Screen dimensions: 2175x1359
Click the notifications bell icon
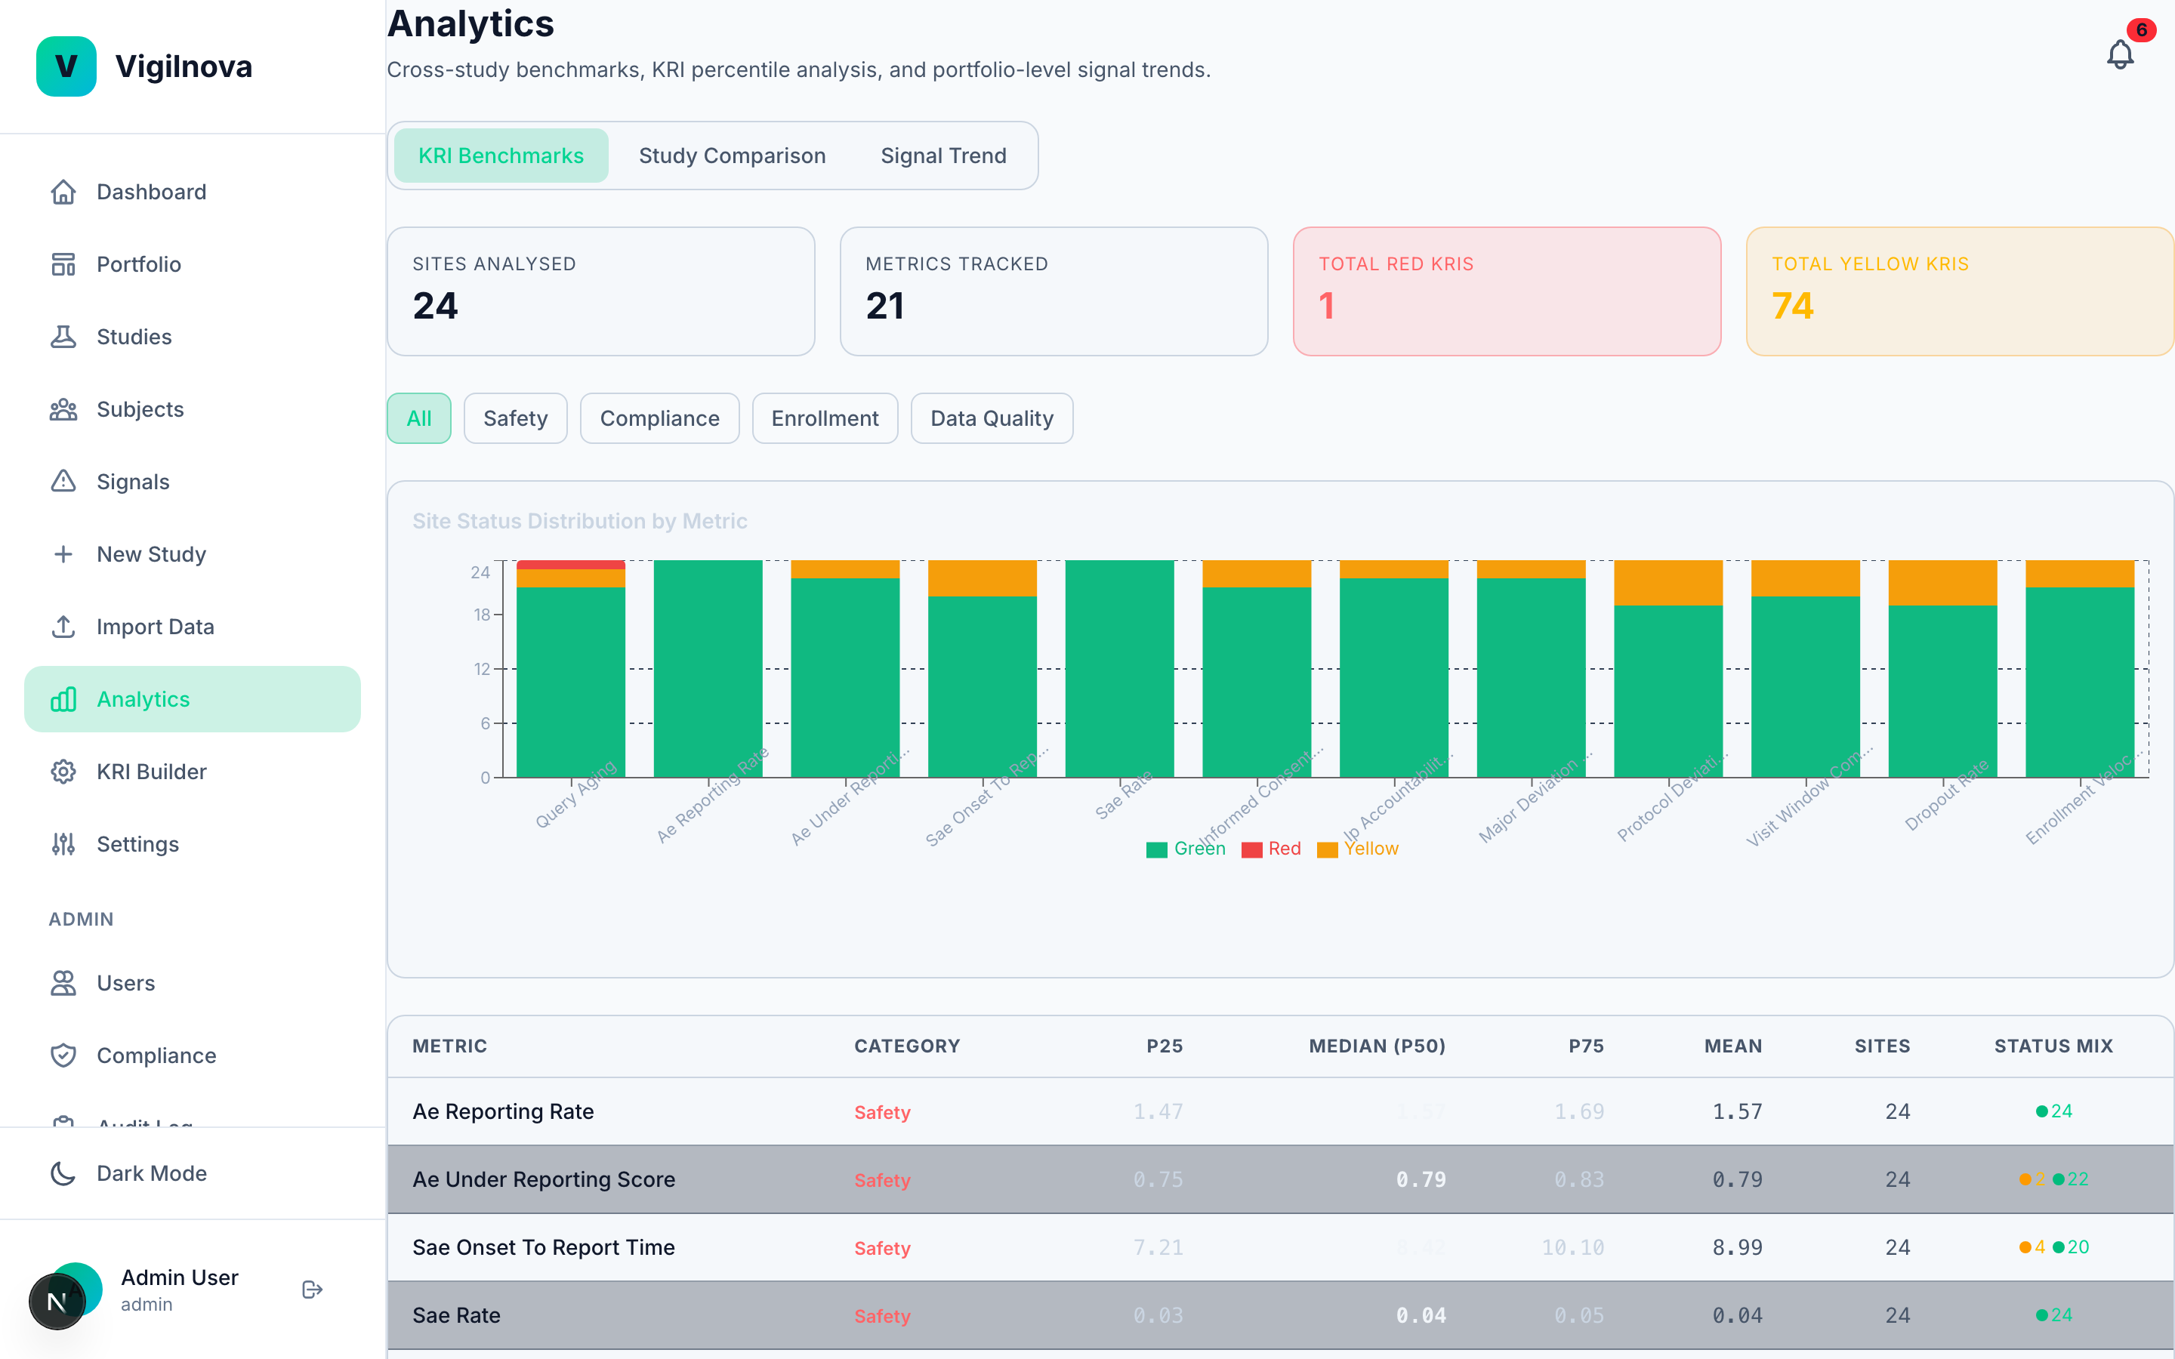tap(2120, 54)
